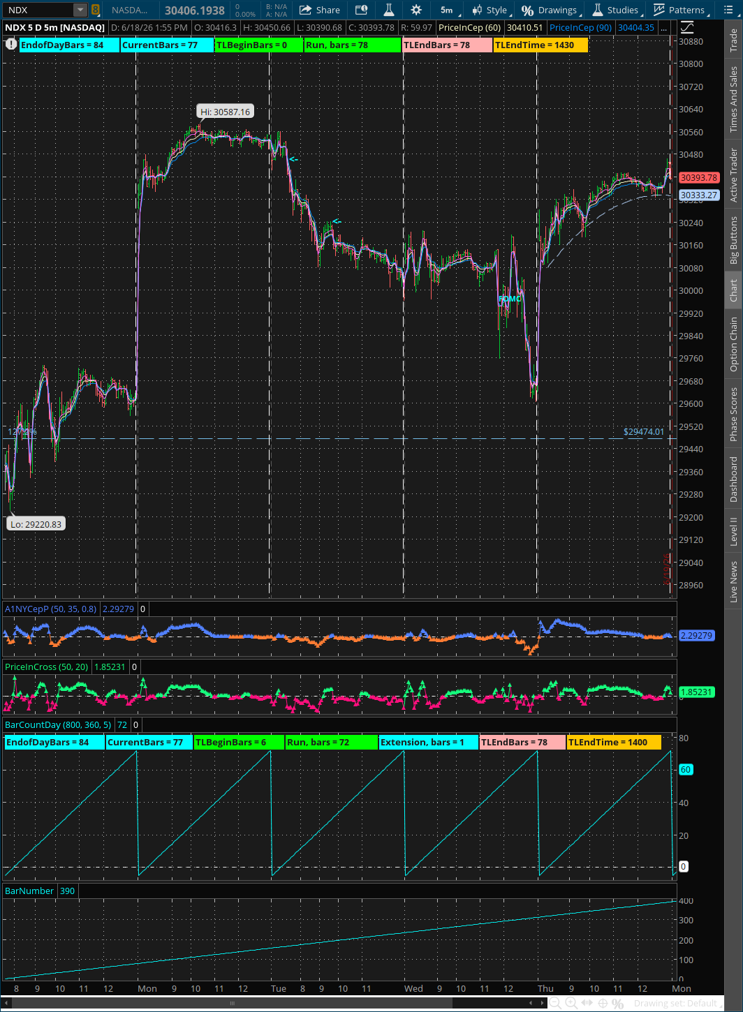Click the scroll right arrow at bottom
The width and height of the screenshot is (743, 1012).
542,1003
